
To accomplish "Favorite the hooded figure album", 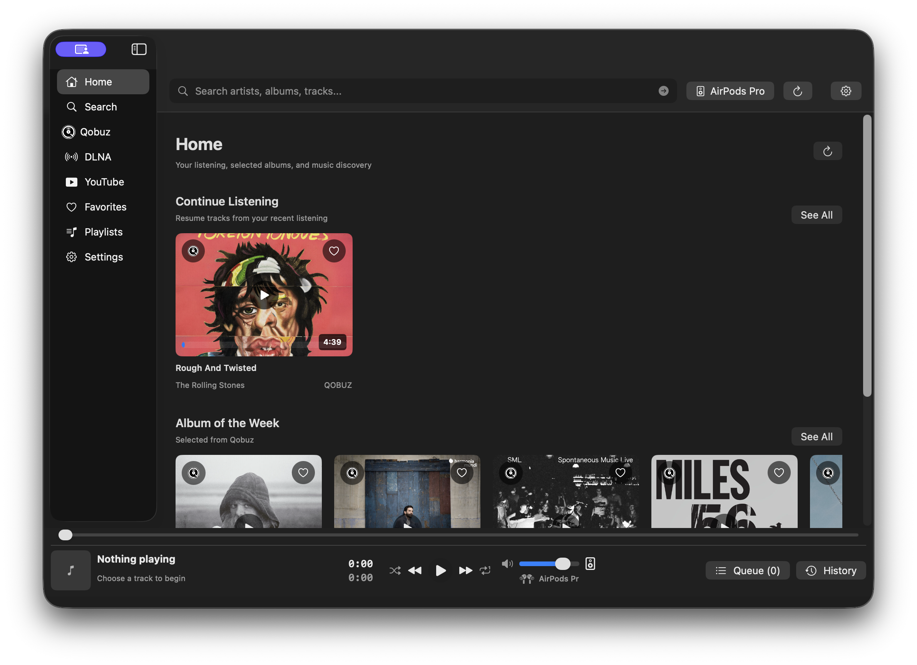I will click(x=303, y=473).
